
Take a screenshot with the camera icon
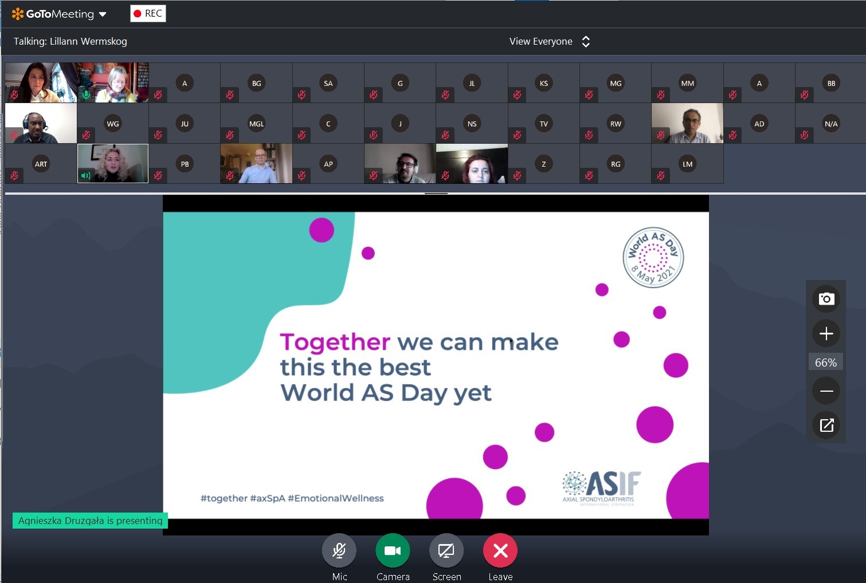(x=826, y=298)
